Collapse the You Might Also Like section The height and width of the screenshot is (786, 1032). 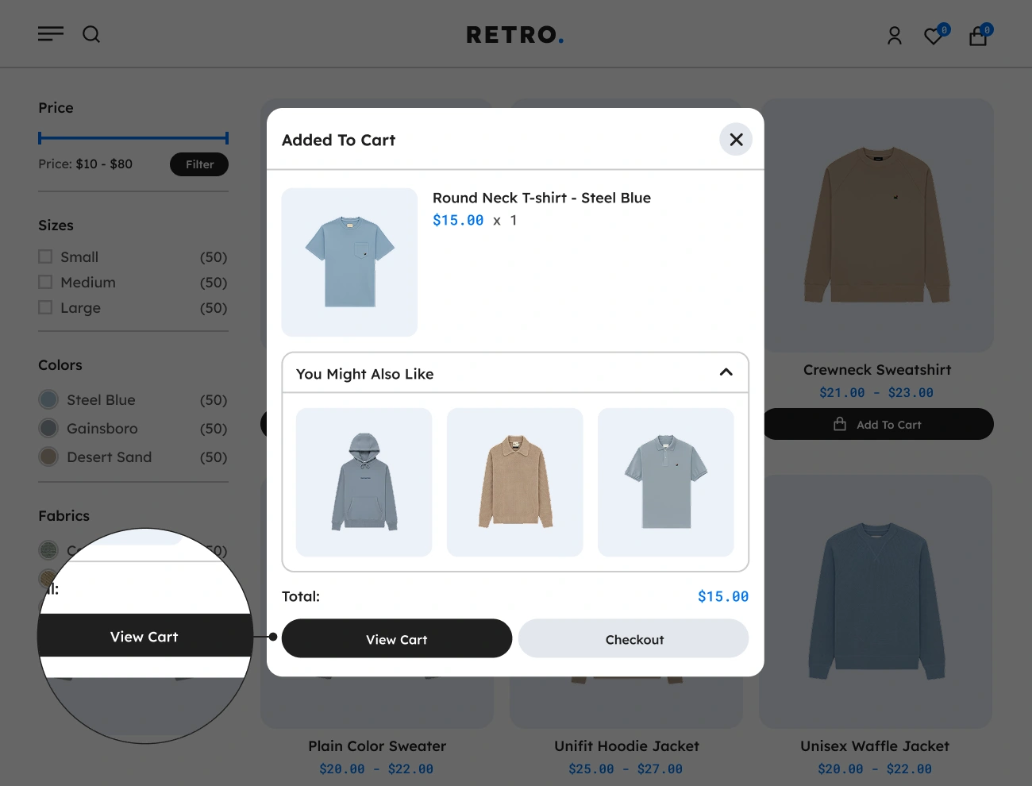726,372
